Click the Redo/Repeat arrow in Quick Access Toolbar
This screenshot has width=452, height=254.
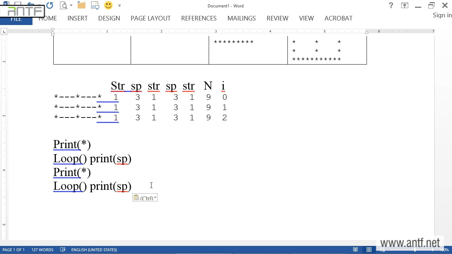point(50,5)
